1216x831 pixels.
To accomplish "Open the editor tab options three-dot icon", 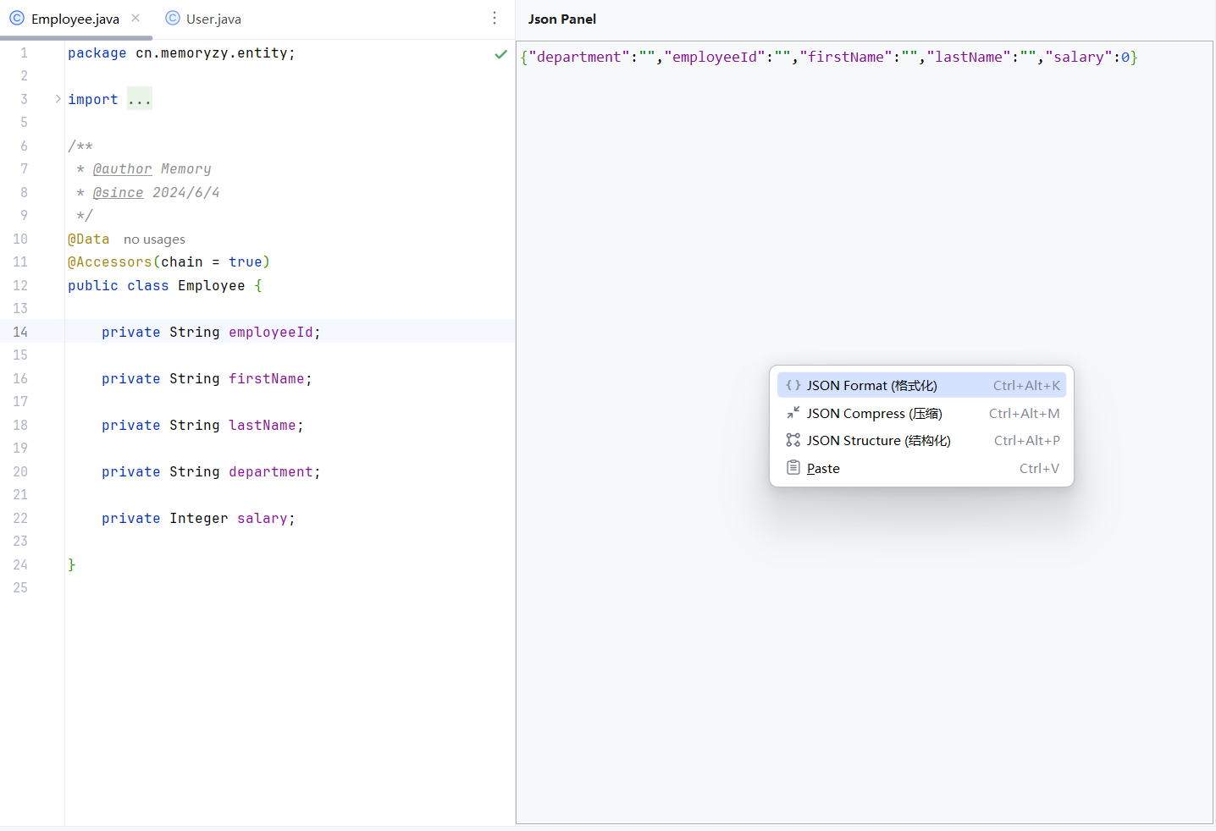I will pos(495,18).
